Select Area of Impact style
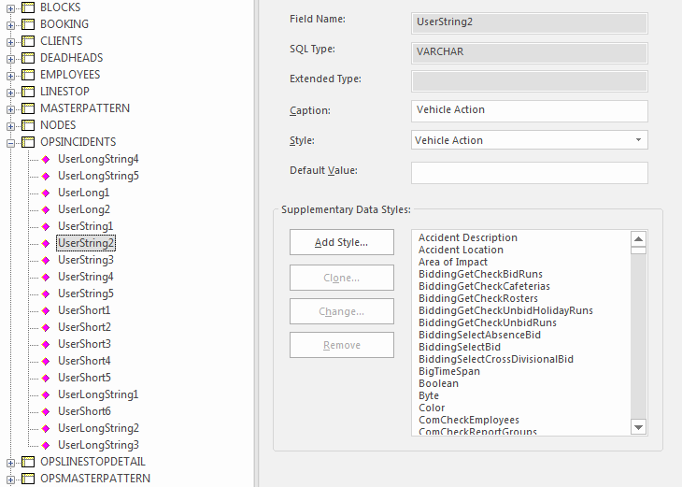 point(453,262)
